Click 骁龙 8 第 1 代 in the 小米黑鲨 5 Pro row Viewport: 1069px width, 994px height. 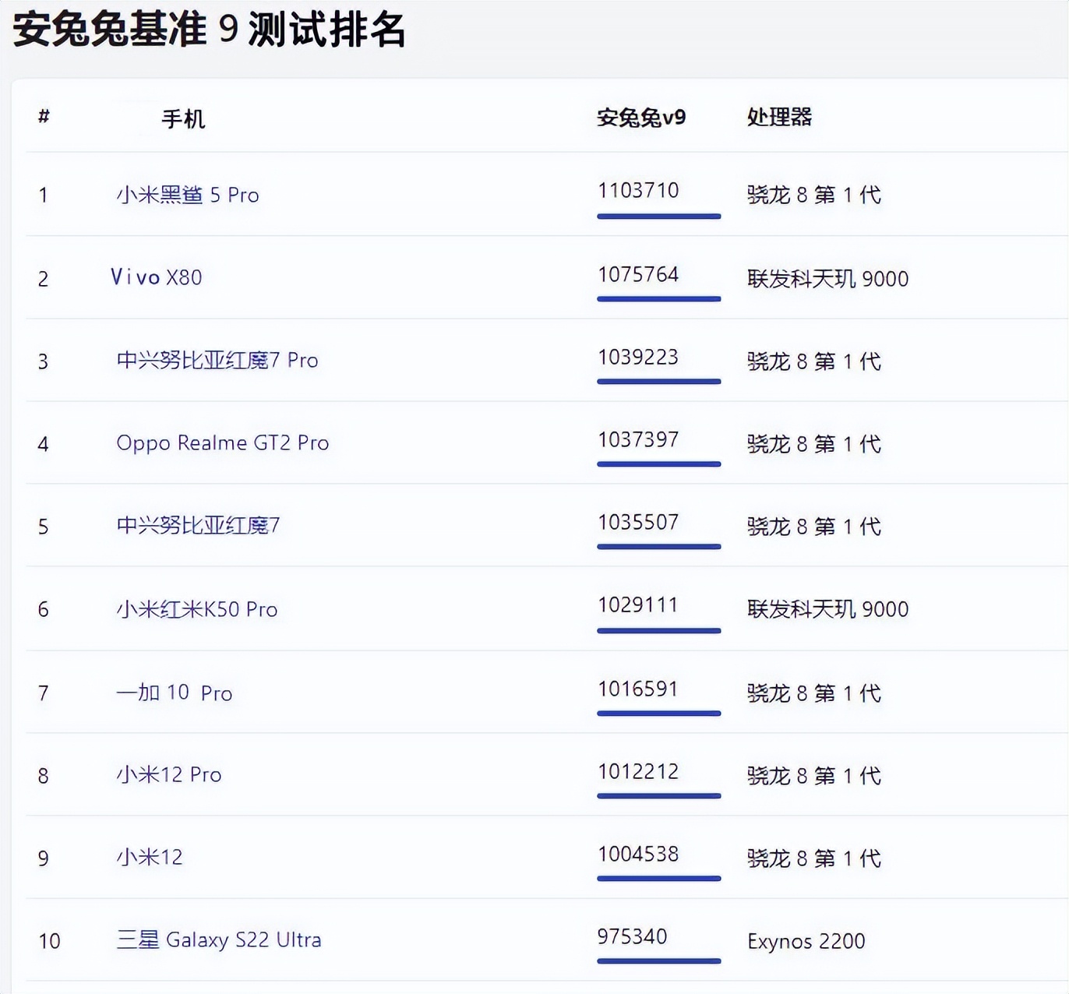pos(814,195)
